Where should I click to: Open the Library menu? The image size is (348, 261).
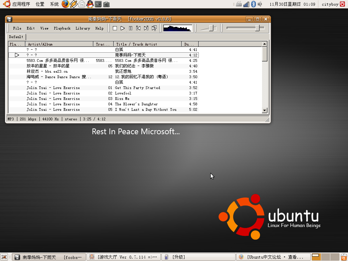coord(83,28)
